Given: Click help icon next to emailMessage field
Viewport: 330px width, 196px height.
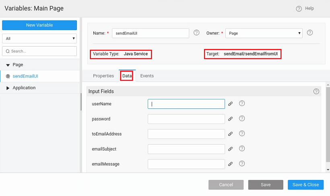Looking at the screenshot, I should [x=242, y=164].
